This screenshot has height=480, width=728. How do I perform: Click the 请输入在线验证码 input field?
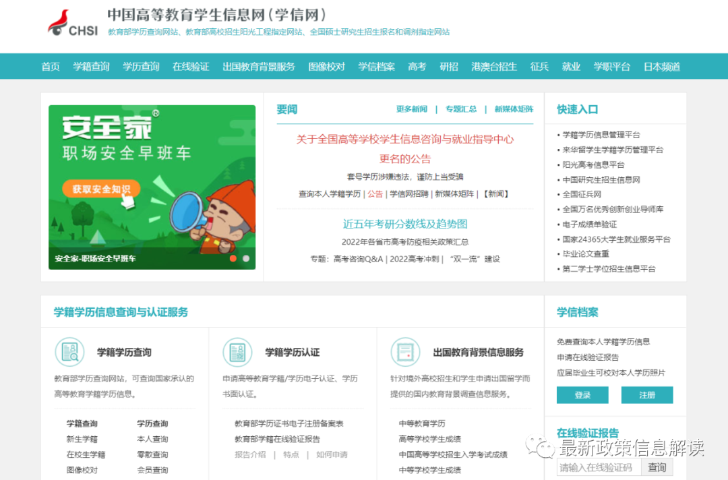pos(599,467)
